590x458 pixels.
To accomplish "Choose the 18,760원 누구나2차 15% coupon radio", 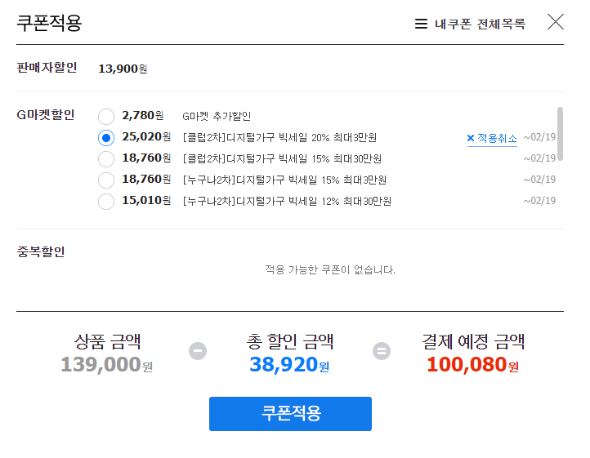I will [x=106, y=180].
